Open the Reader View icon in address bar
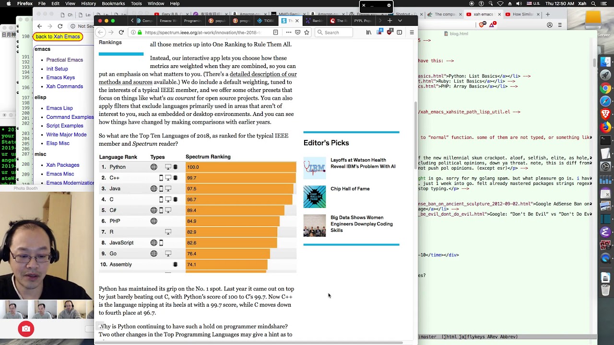Screen dimensions: 614x345 tap(275, 32)
